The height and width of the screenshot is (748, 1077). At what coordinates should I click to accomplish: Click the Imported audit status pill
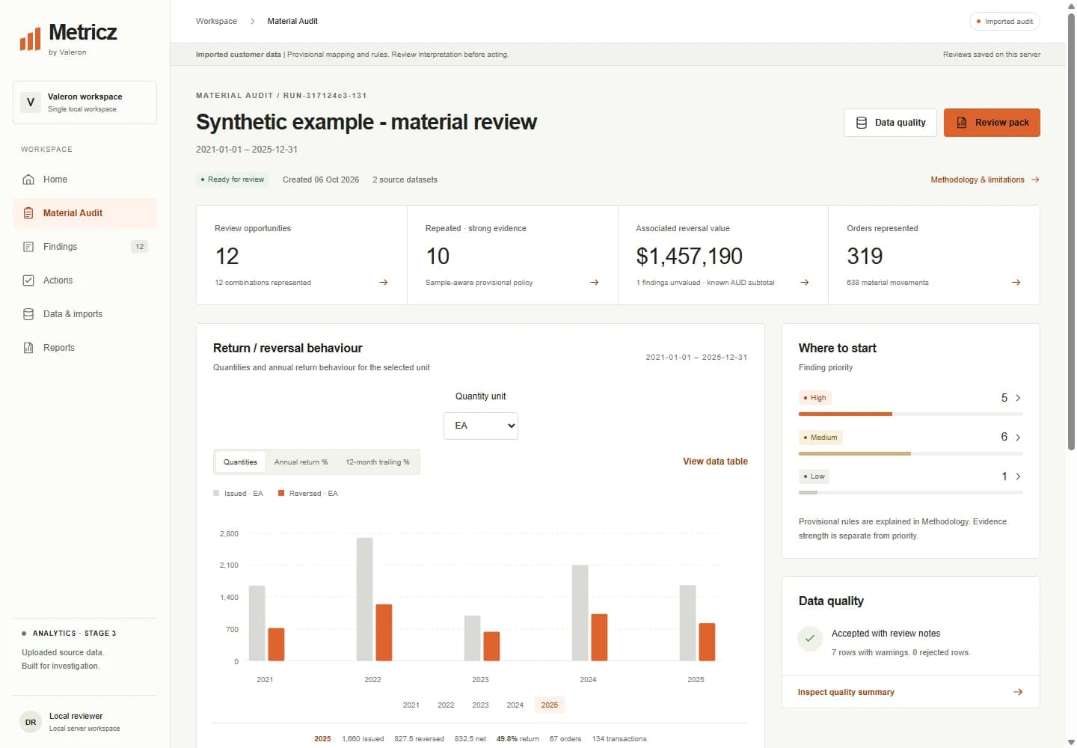pyautogui.click(x=1004, y=22)
